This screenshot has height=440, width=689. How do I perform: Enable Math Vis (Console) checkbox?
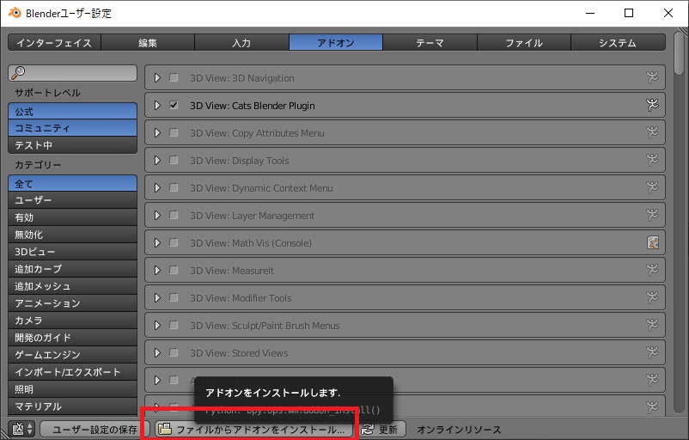tap(174, 242)
